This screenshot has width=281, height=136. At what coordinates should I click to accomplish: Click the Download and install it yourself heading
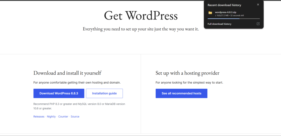[x=67, y=73]
